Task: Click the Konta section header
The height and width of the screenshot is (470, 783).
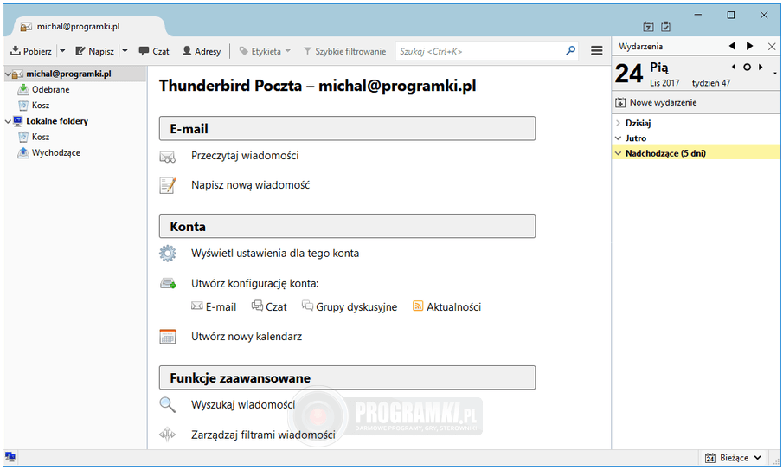Action: click(347, 226)
